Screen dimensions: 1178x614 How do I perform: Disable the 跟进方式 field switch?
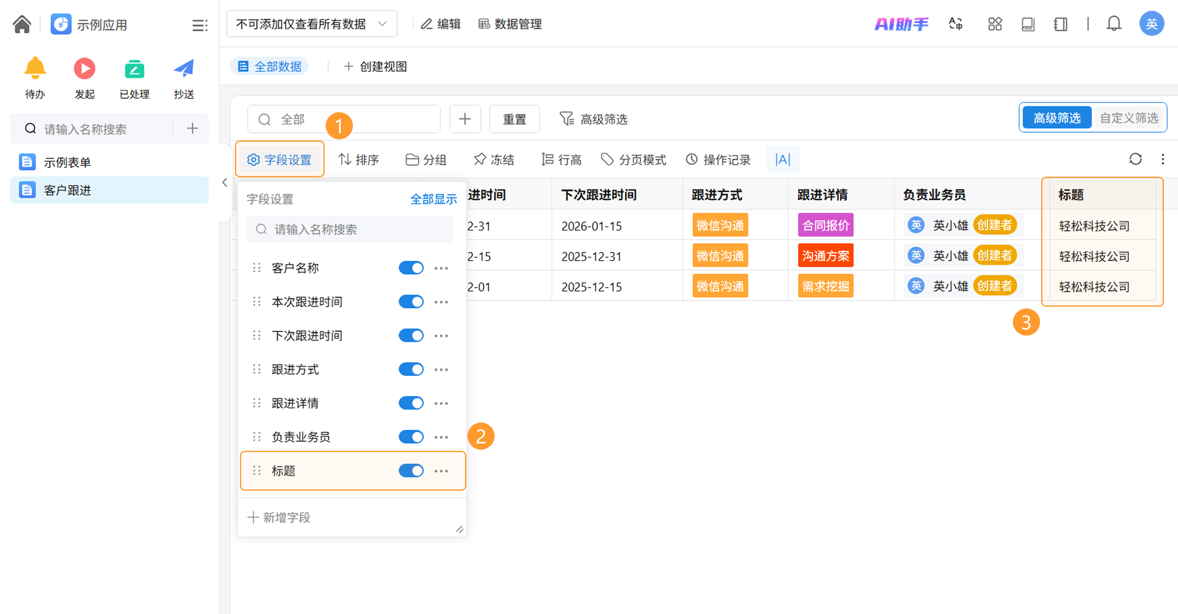(x=411, y=369)
